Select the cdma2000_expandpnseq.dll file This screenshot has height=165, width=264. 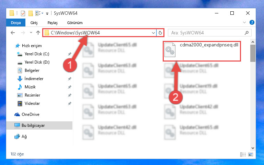pos(202,51)
